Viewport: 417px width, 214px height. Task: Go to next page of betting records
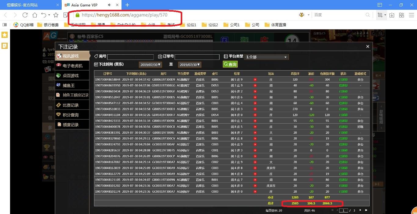(360, 210)
